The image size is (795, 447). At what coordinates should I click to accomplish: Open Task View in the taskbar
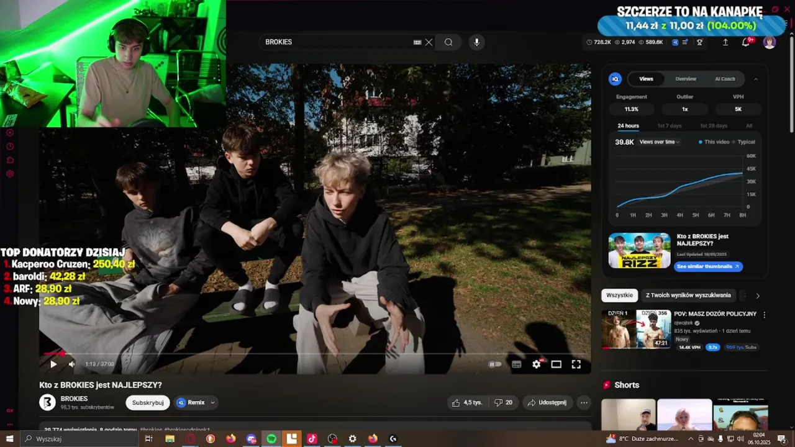(x=148, y=439)
